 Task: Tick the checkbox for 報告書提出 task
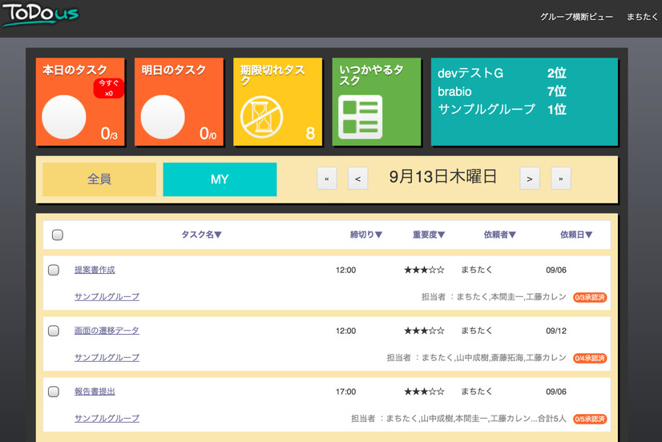(54, 392)
